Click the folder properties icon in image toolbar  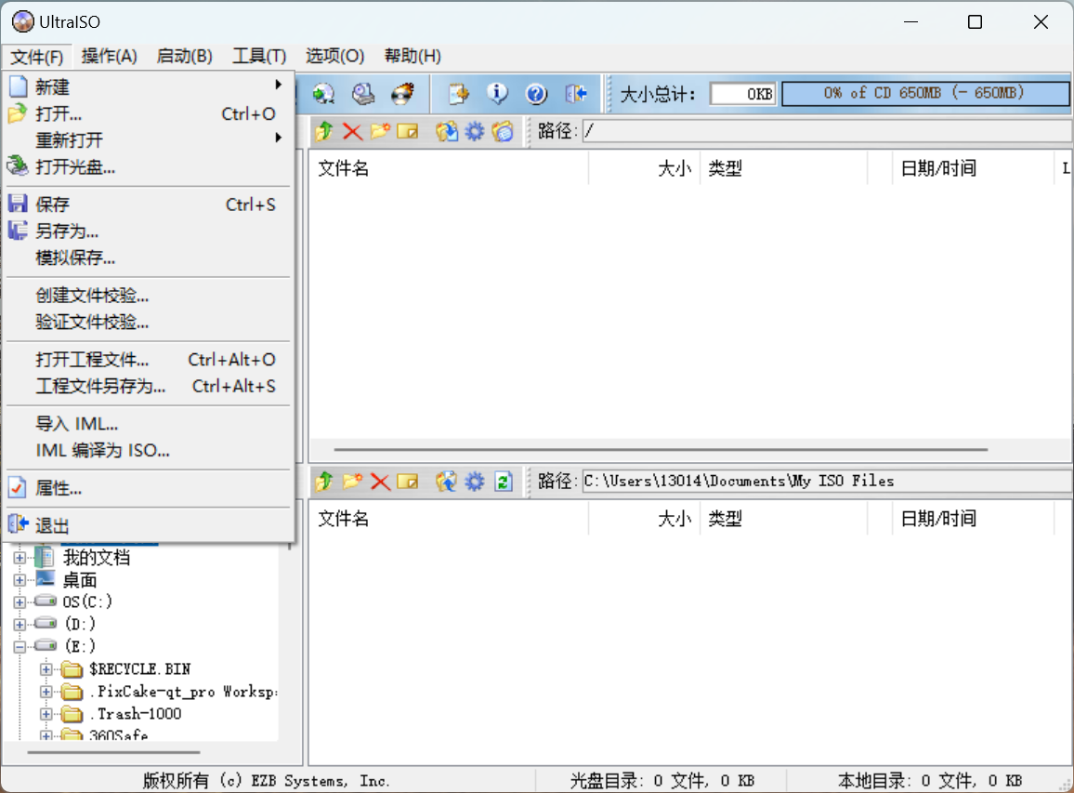pos(503,131)
